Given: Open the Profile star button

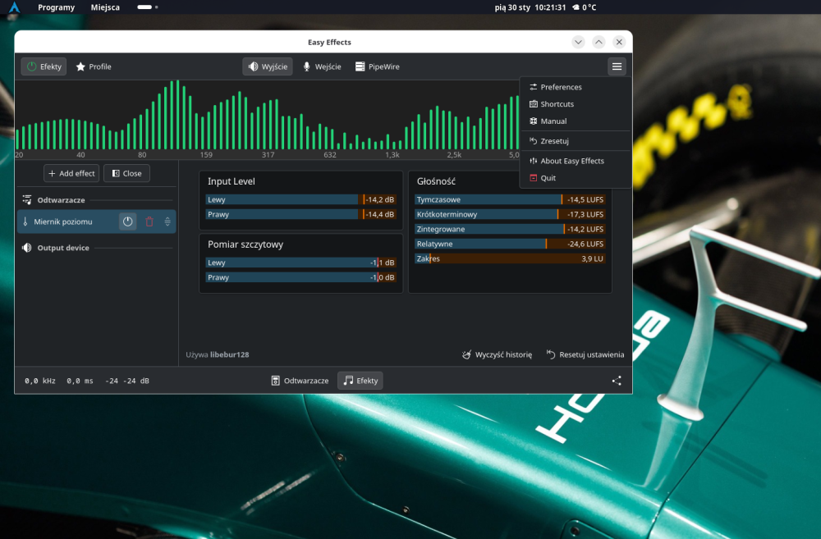Looking at the screenshot, I should (x=94, y=66).
